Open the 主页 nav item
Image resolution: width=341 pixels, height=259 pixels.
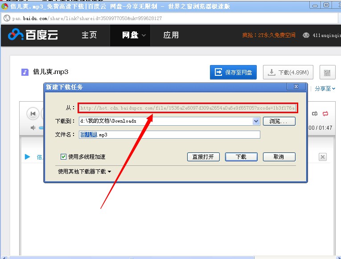89,35
